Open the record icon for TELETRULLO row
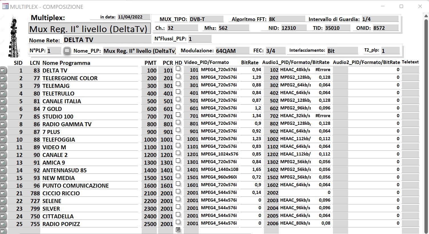Image resolution: width=429 pixels, height=234 pixels. [3, 93]
